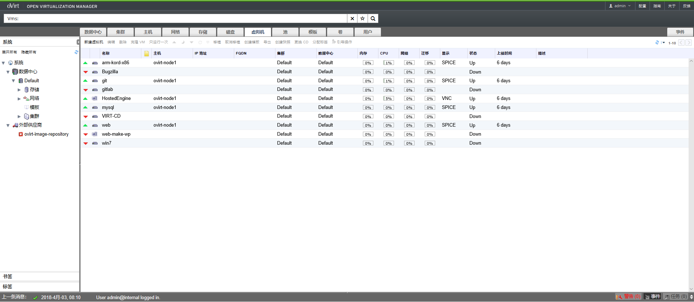Expand the 网络 tree node
The height and width of the screenshot is (302, 694).
coord(19,99)
